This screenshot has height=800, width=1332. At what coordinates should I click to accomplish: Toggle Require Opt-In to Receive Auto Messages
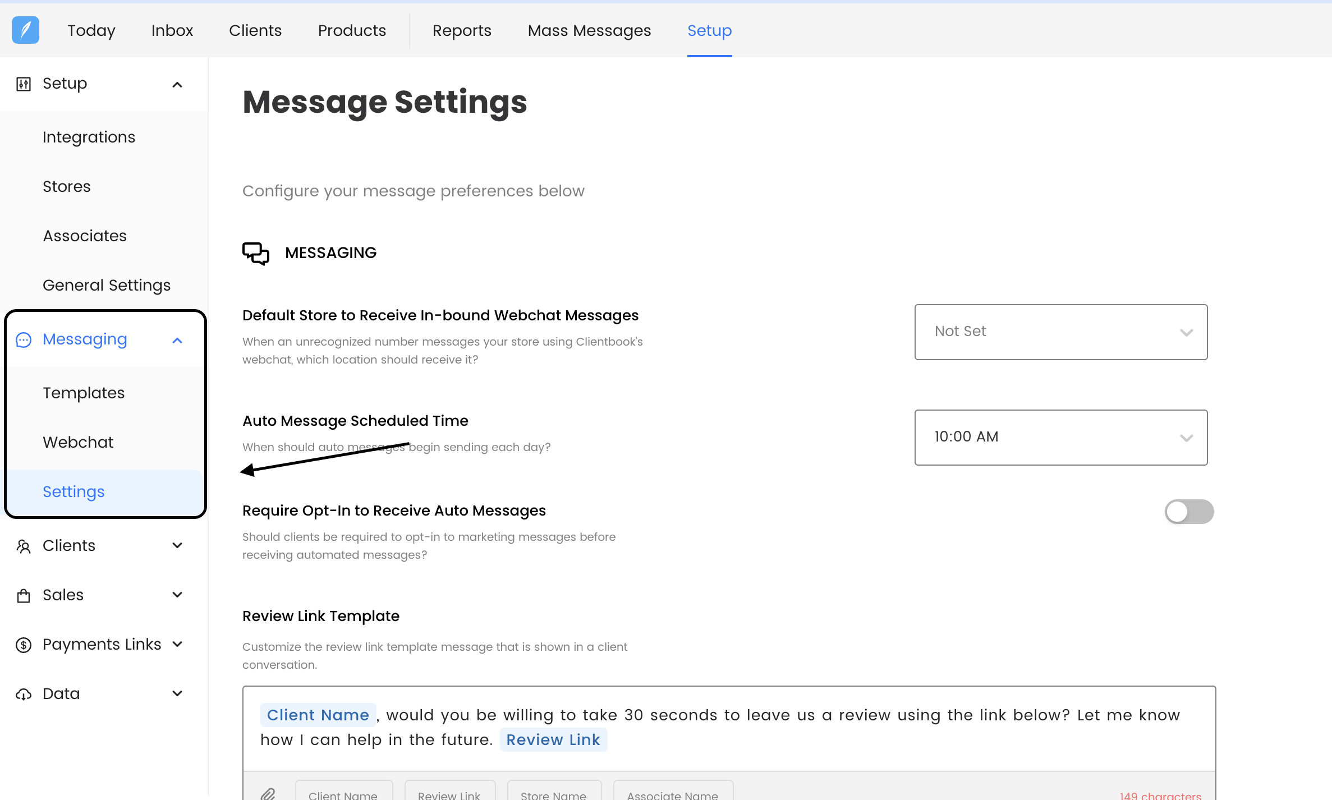point(1189,512)
